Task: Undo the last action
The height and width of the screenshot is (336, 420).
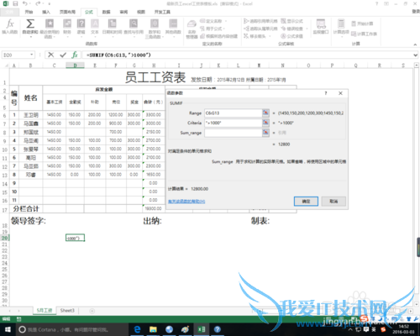Action: coord(25,4)
